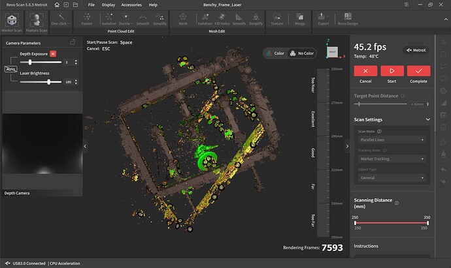
Task: Select the Marker Scan mode icon
Action: pos(12,20)
